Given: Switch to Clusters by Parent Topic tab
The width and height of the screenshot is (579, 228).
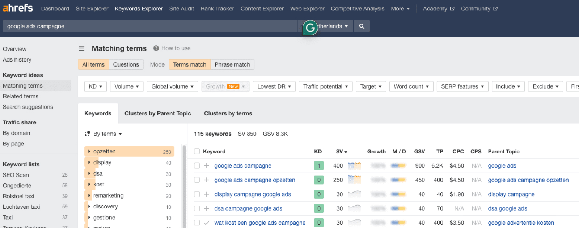Looking at the screenshot, I should pyautogui.click(x=158, y=113).
